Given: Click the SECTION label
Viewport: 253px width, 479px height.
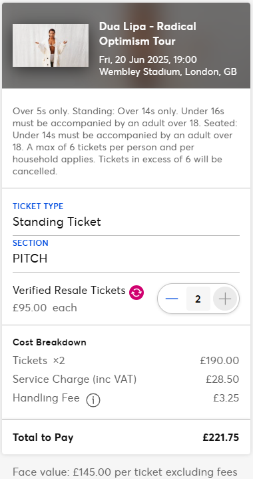Looking at the screenshot, I should 31,243.
